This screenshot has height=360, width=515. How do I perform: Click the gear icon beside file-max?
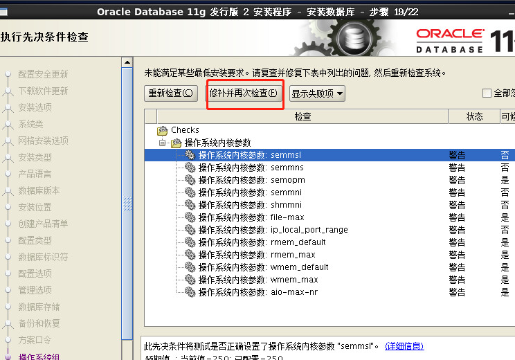point(190,217)
